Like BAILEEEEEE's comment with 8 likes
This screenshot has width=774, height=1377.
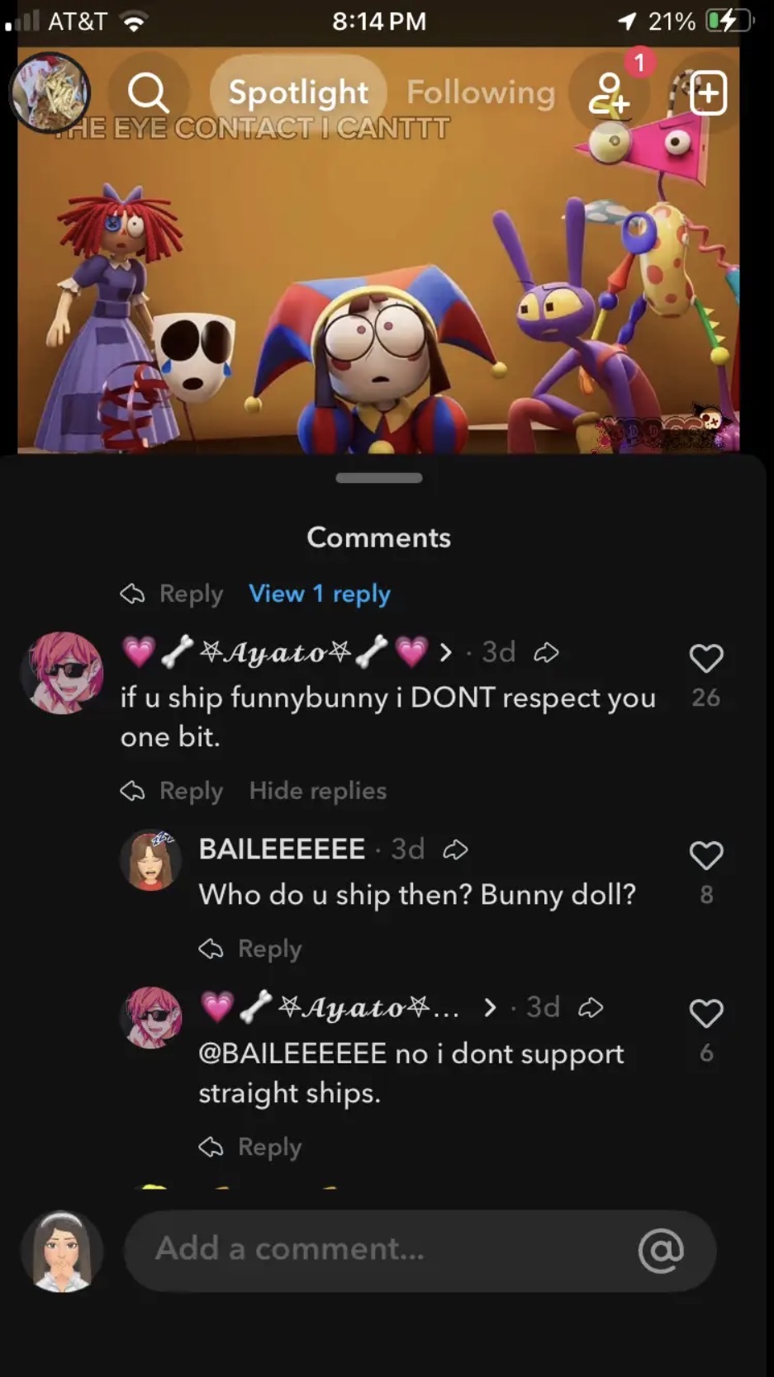[x=706, y=855]
